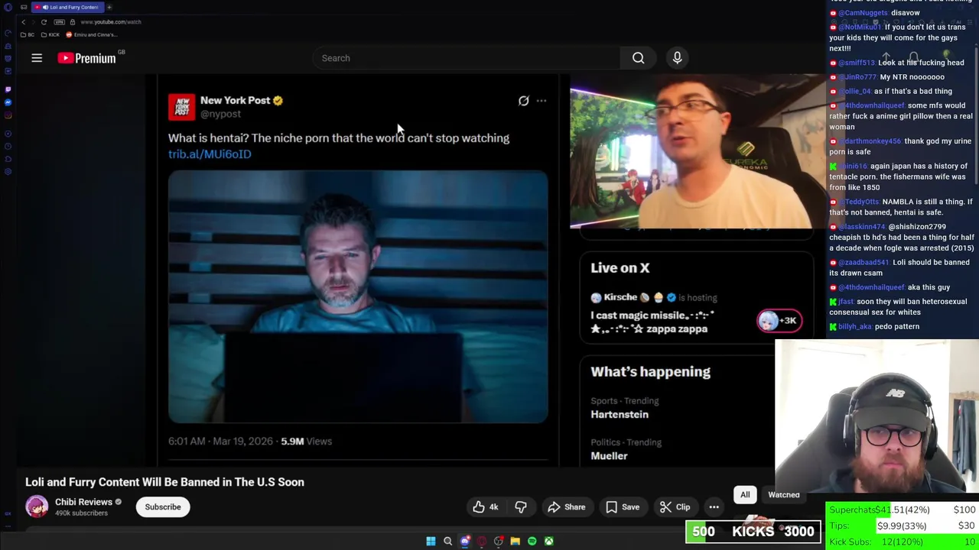Reload the page with the refresh icon
This screenshot has width=979, height=550.
pyautogui.click(x=44, y=22)
